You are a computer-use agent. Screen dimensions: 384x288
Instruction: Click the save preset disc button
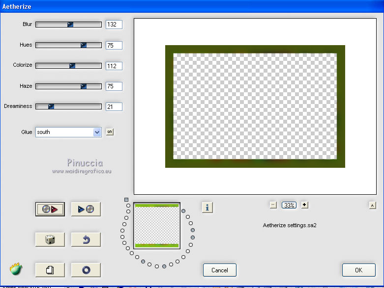86,209
